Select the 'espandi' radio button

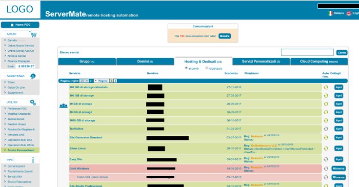pos(186,68)
